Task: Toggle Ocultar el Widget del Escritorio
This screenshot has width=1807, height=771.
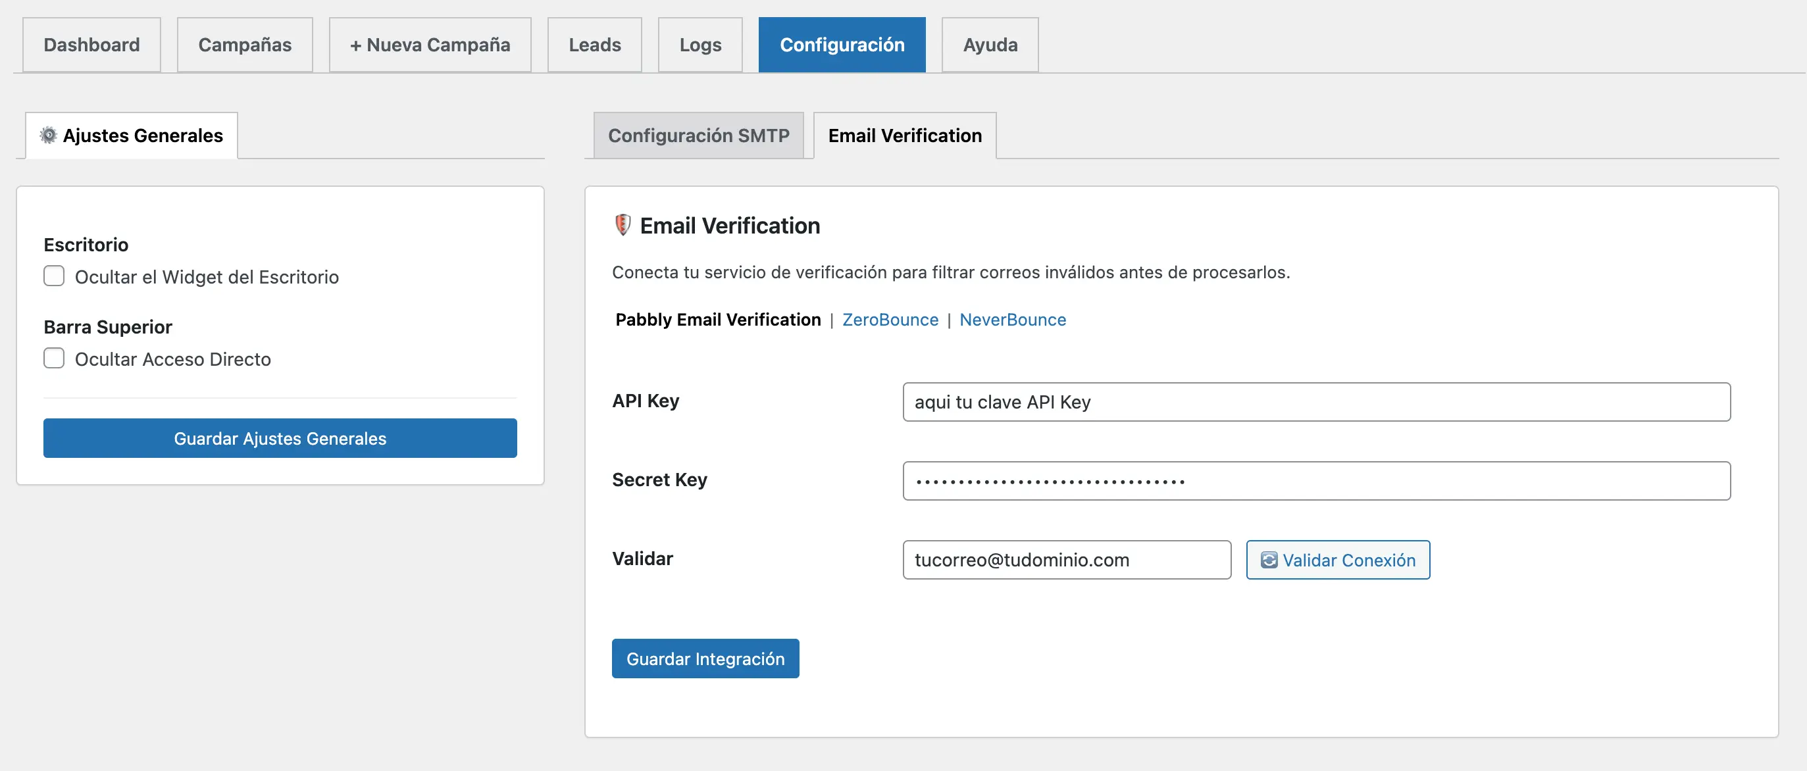Action: (x=53, y=276)
